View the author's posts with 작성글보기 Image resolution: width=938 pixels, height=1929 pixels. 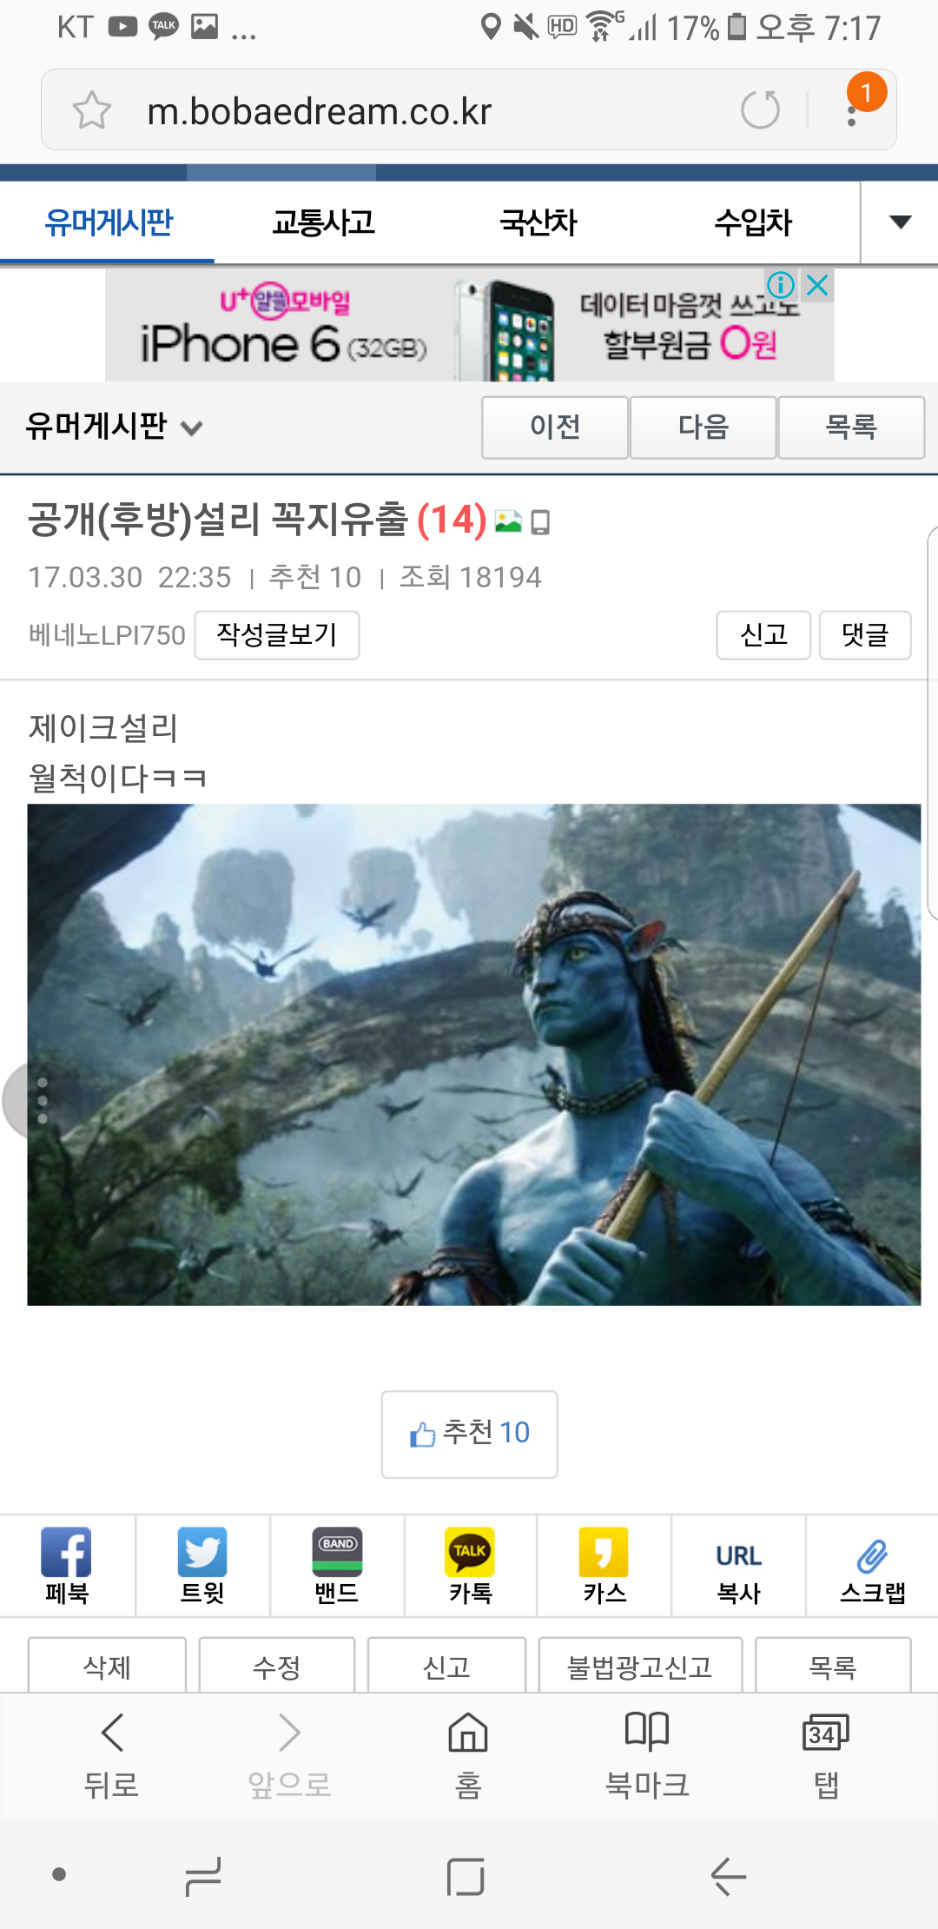[277, 635]
